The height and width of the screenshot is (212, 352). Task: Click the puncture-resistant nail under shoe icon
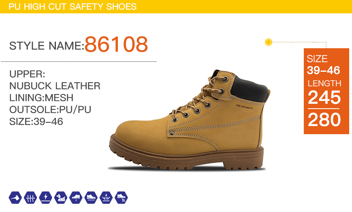click(x=76, y=198)
